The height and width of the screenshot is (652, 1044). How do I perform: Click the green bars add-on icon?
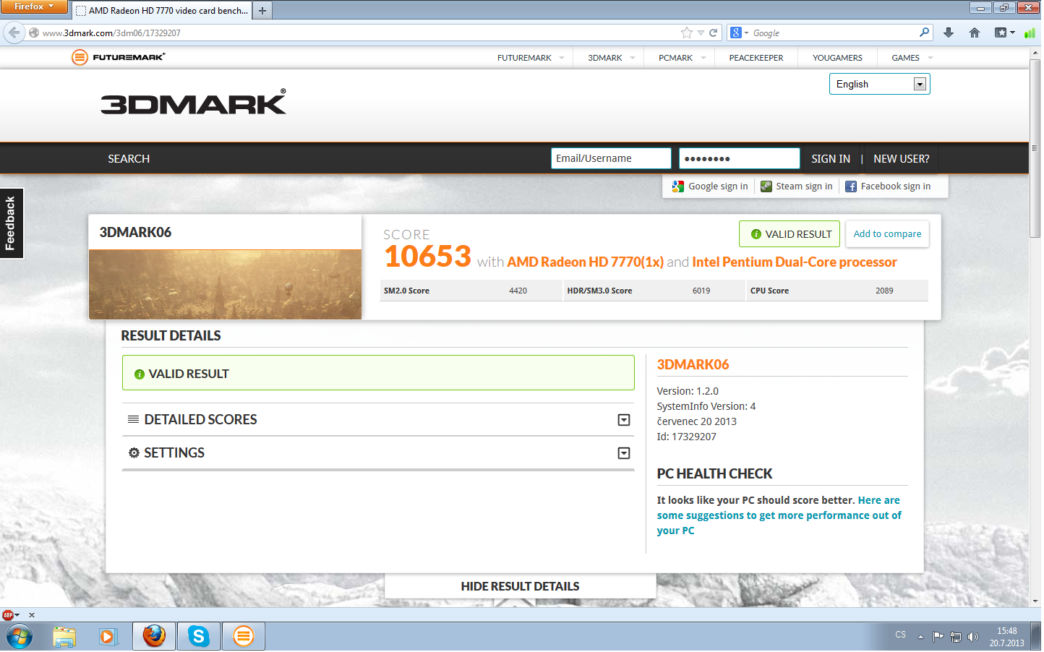[1030, 33]
